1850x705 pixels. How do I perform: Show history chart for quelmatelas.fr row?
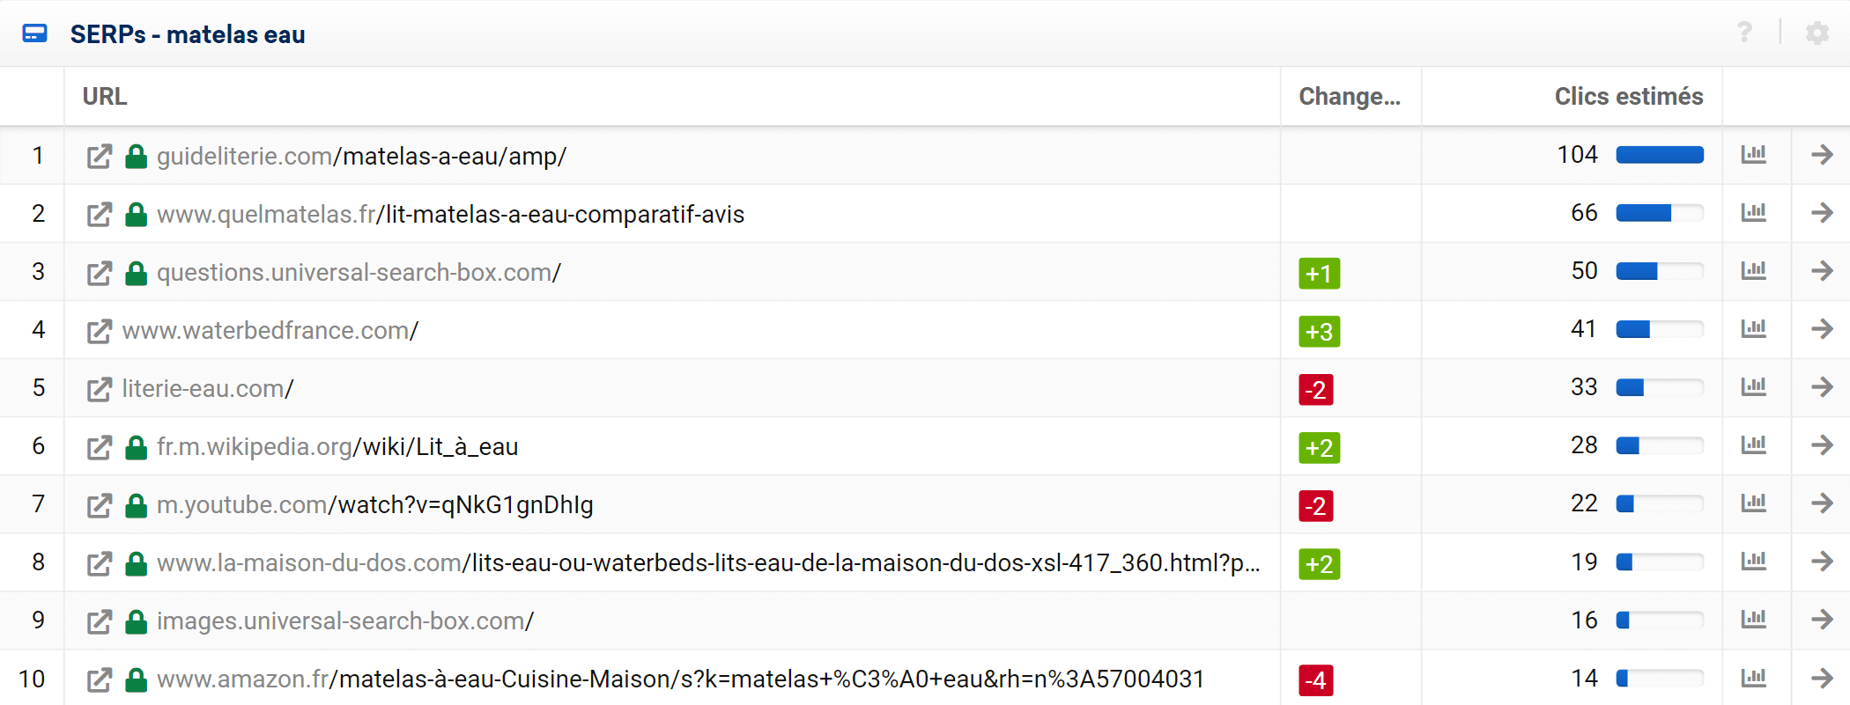(x=1754, y=212)
